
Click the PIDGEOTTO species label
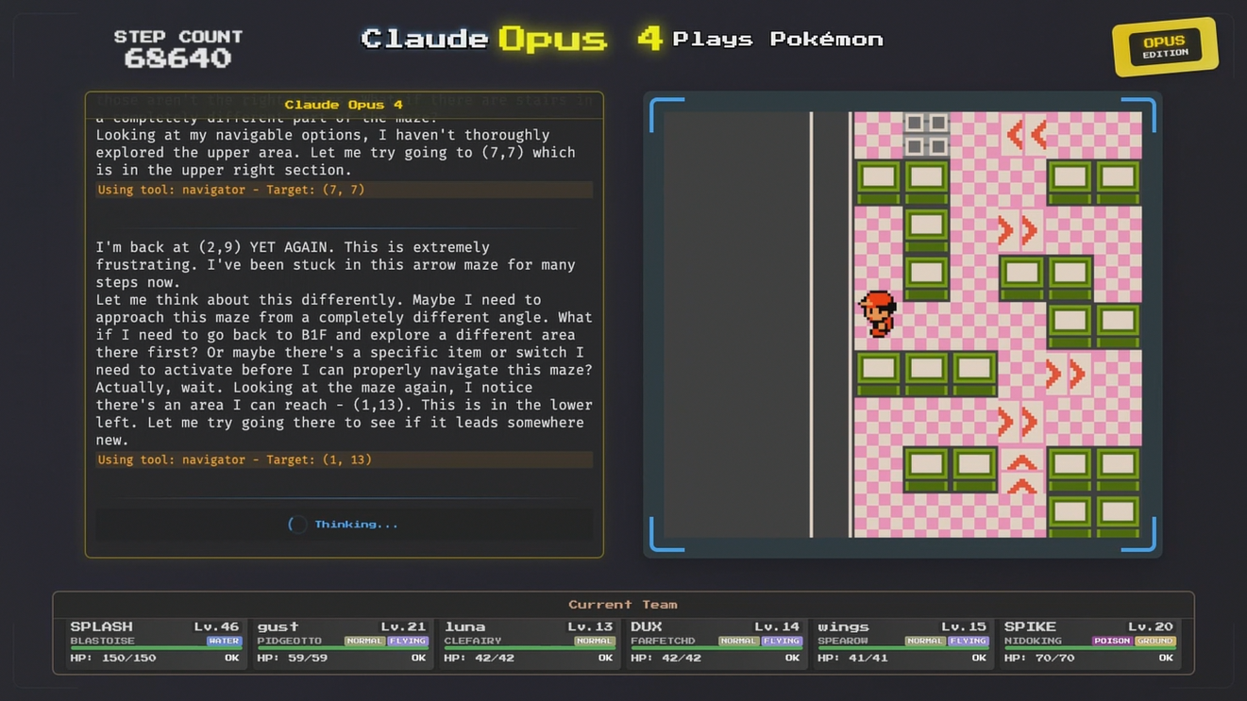pyautogui.click(x=291, y=642)
